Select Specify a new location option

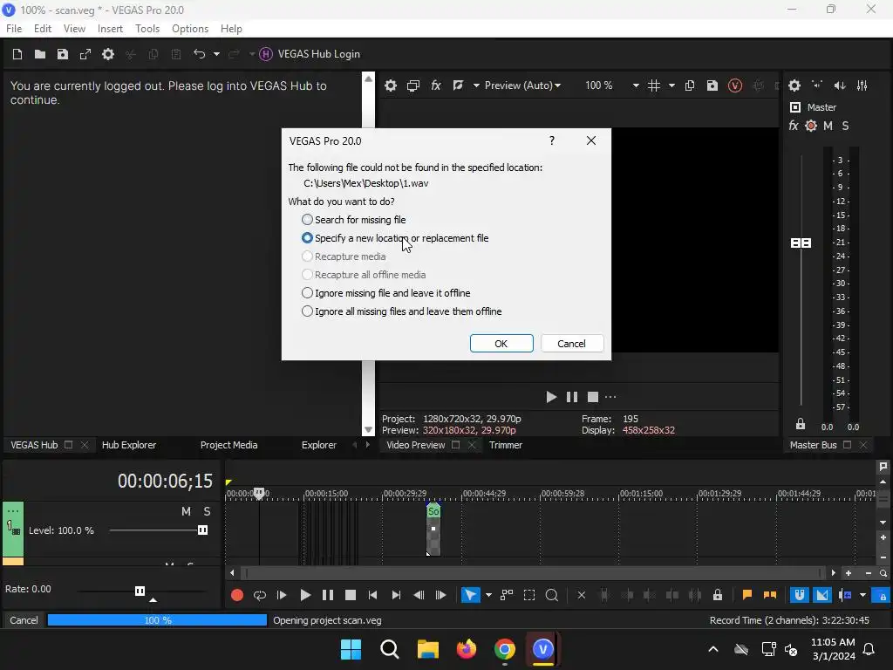(x=395, y=238)
